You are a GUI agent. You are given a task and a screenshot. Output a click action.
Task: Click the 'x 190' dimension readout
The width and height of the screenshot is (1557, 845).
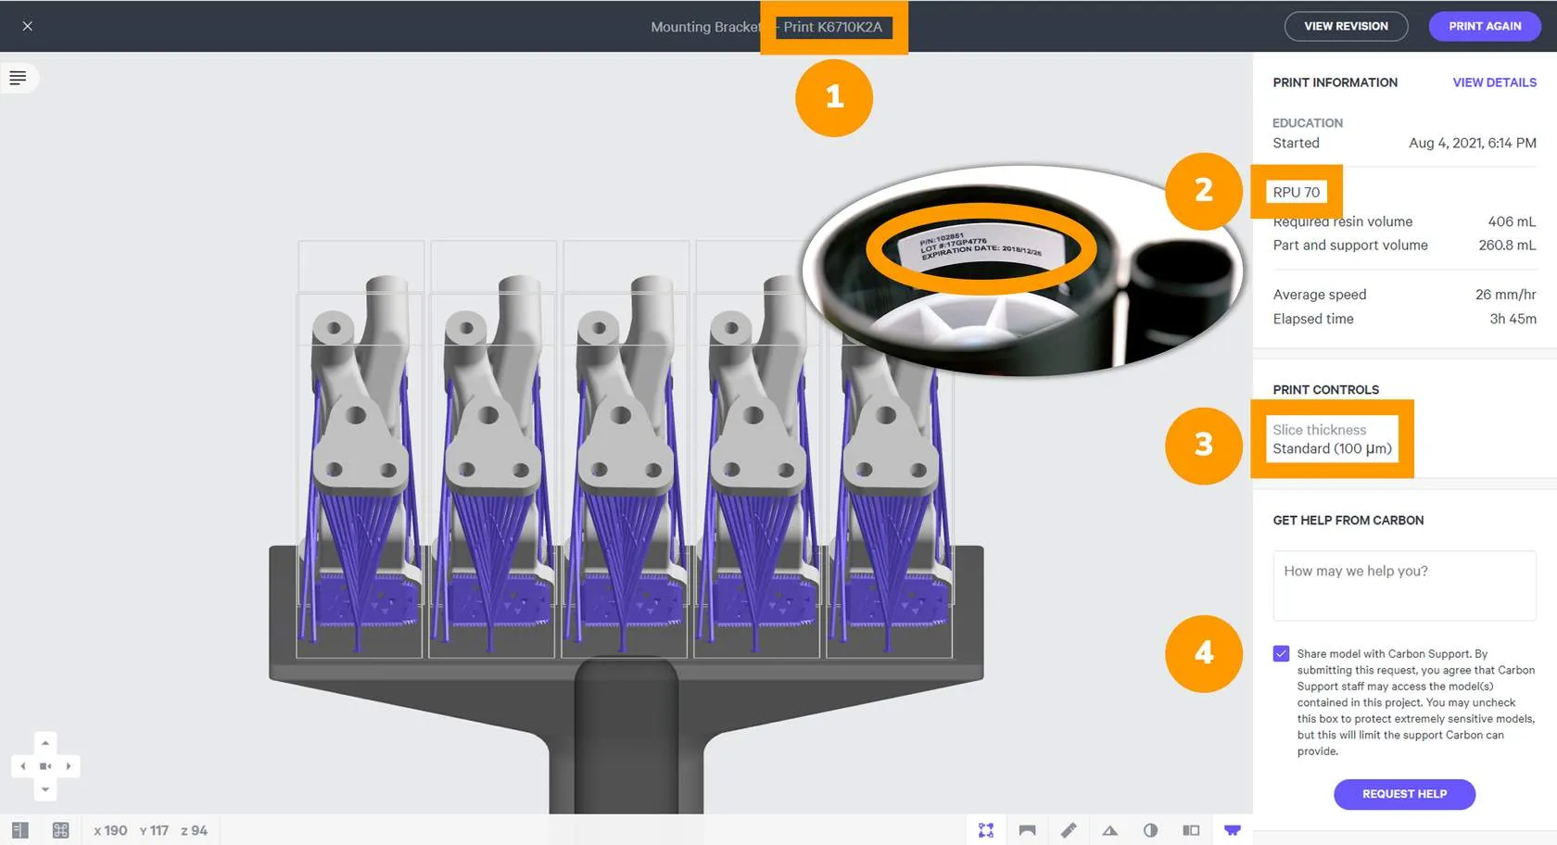pyautogui.click(x=110, y=830)
